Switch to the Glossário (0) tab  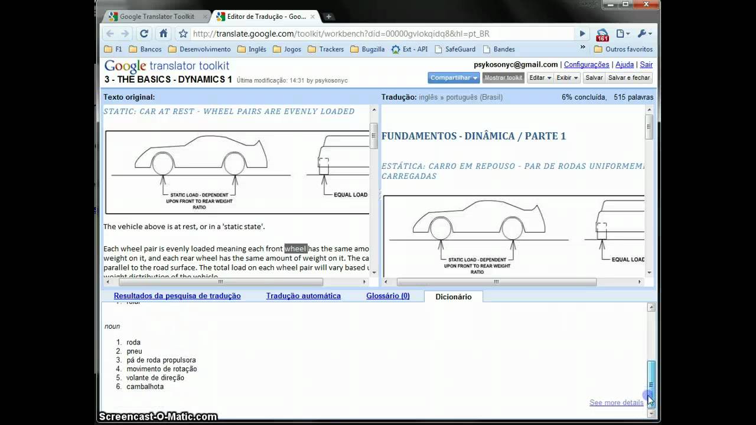click(x=387, y=296)
